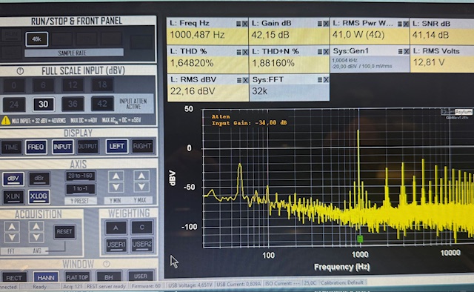Viewport: 474px width, 292px height.
Task: Decrease averaging with the AVG down arrow
Action: 36,238
